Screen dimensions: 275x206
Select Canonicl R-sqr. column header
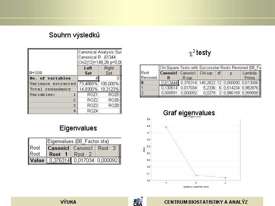188,75
